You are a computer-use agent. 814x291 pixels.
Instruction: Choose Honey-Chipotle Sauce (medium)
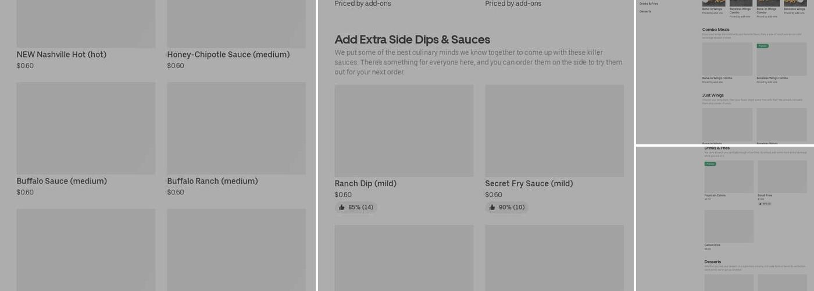tap(228, 55)
